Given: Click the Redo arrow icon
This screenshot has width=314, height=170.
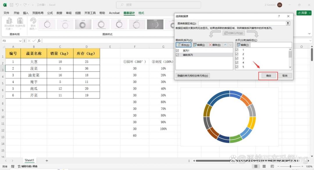Looking at the screenshot, I should [25, 5].
